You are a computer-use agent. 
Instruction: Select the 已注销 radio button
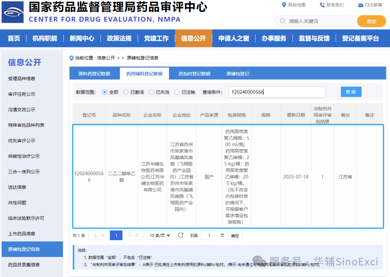177,92
